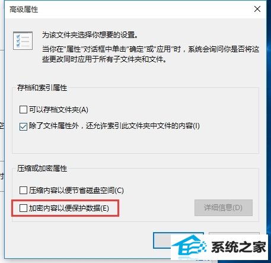Click the 除了文件属性外 index label text

114,126
